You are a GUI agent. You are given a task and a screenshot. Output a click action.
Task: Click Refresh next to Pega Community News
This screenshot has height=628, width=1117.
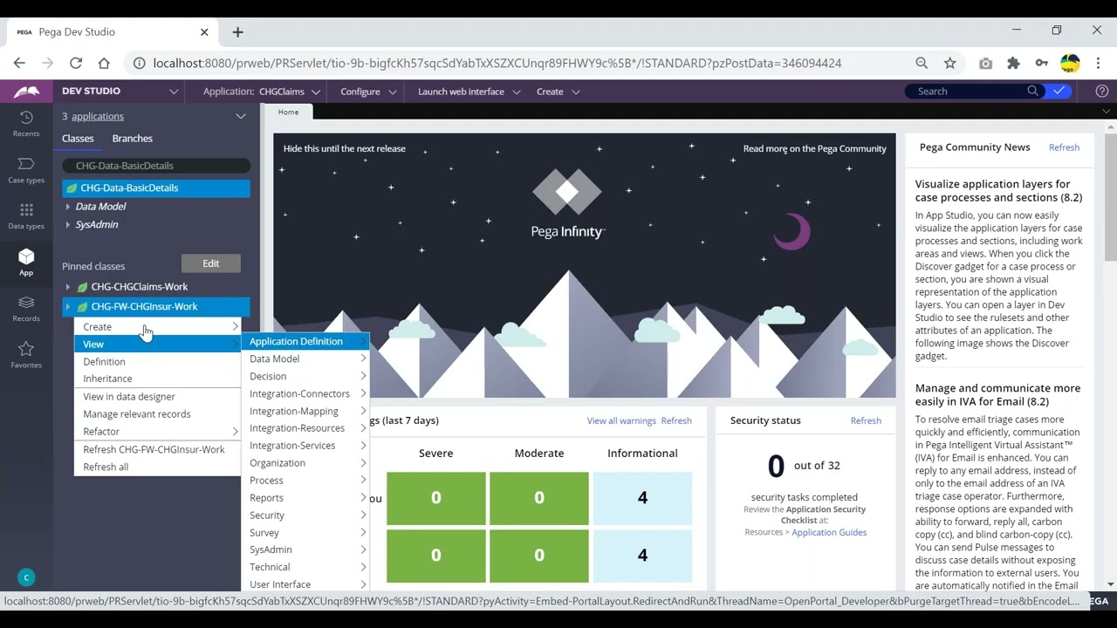(1064, 147)
